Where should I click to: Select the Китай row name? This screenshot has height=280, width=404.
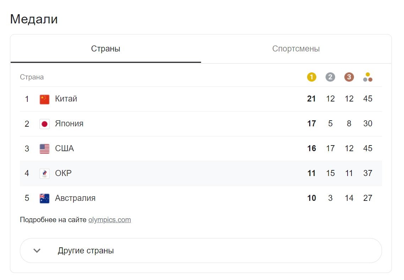click(66, 99)
